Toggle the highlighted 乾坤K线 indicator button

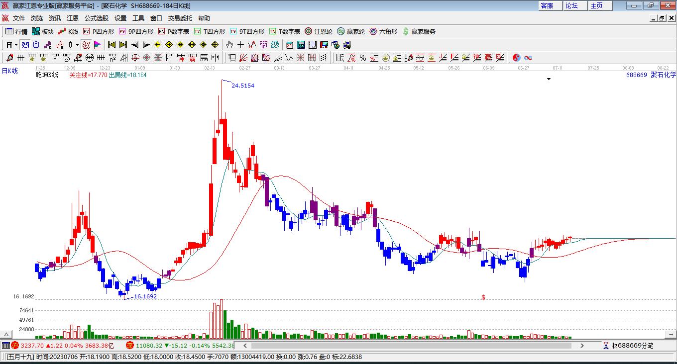pos(86,45)
